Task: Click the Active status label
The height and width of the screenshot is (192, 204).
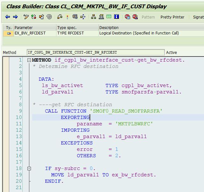Action: [x=171, y=52]
